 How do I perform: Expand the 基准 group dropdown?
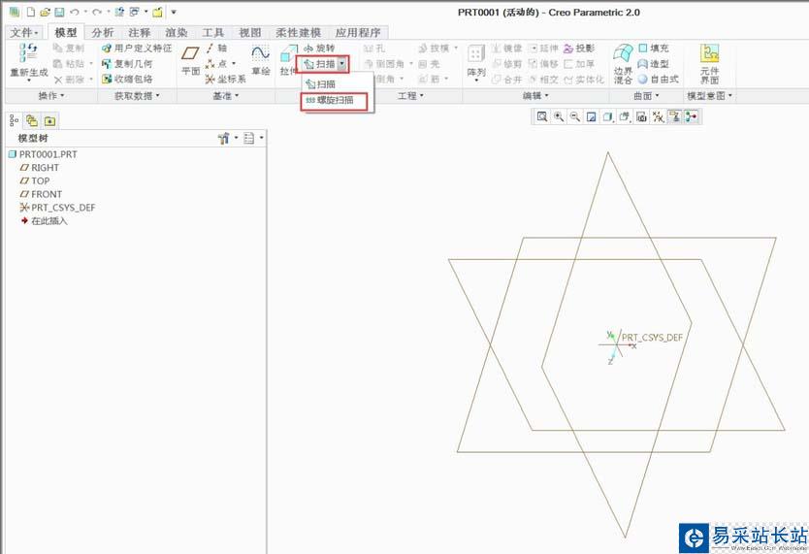(x=225, y=95)
